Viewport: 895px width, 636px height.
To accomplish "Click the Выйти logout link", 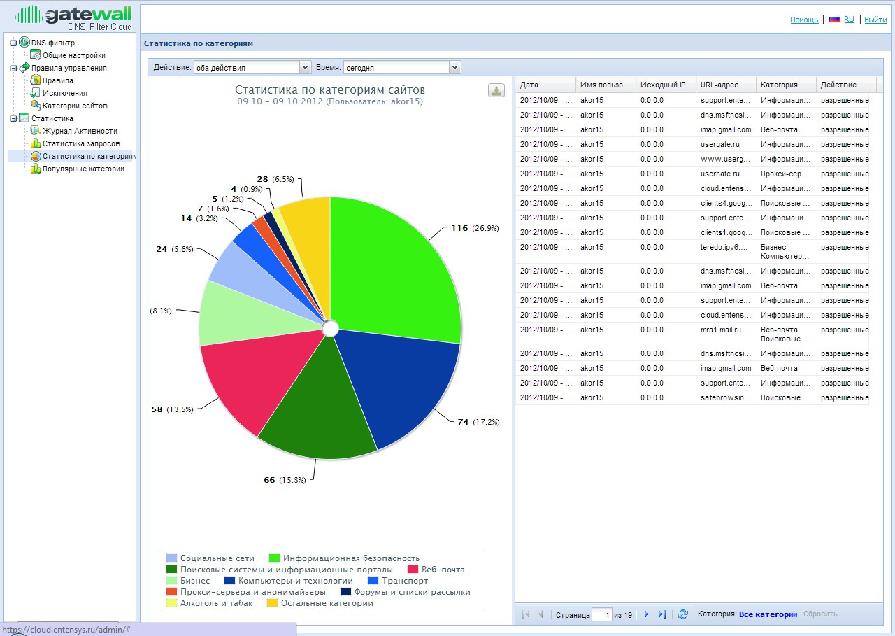I will (x=875, y=20).
